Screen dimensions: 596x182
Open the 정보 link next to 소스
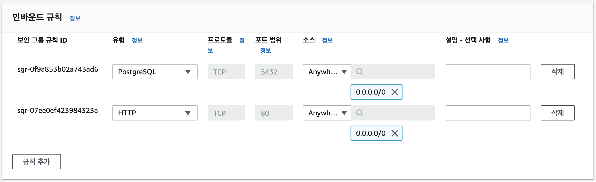pos(327,40)
